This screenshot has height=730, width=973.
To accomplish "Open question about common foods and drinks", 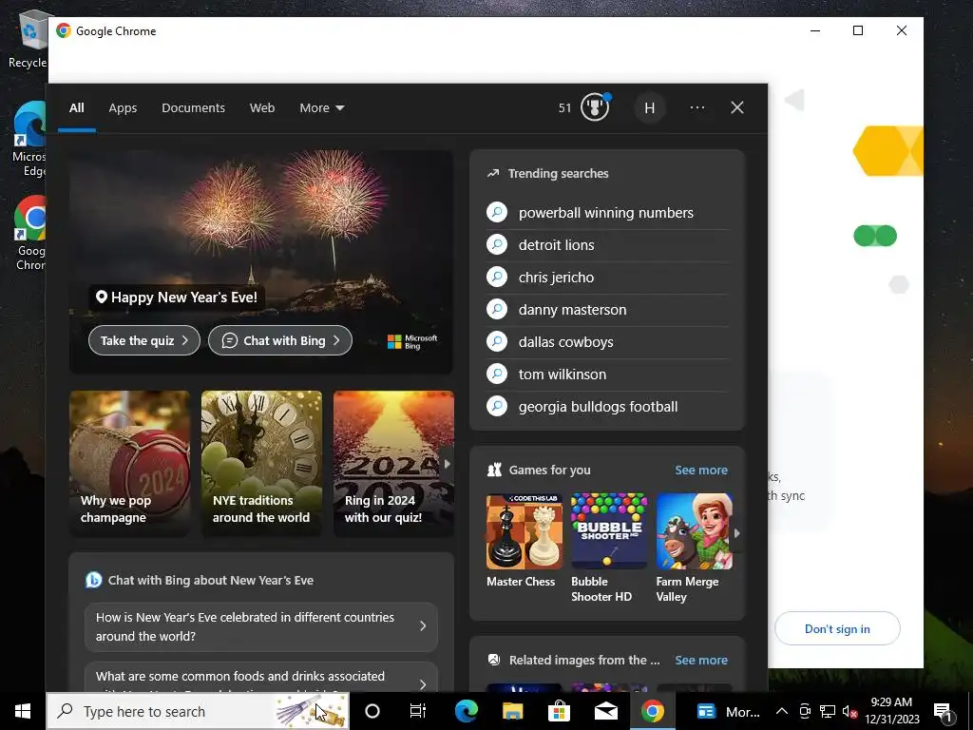I will 261,677.
